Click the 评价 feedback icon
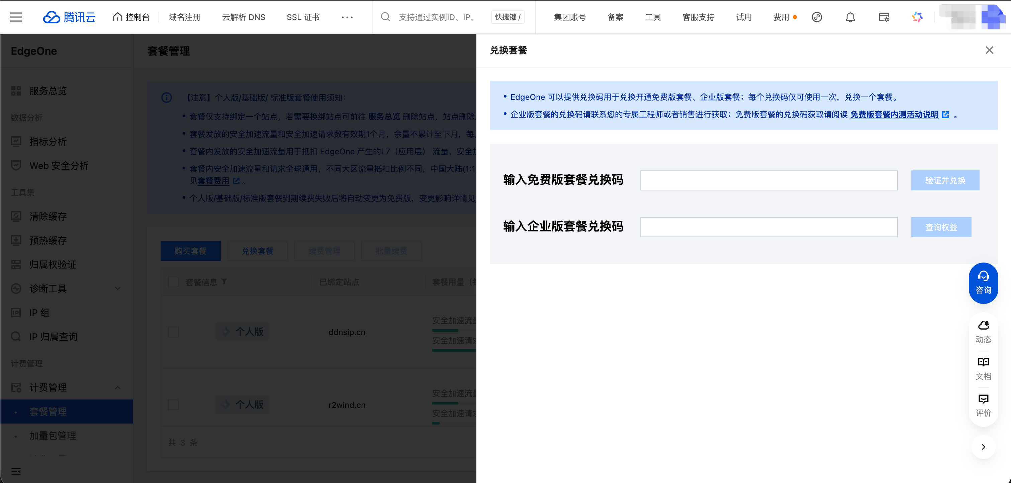 [x=983, y=405]
